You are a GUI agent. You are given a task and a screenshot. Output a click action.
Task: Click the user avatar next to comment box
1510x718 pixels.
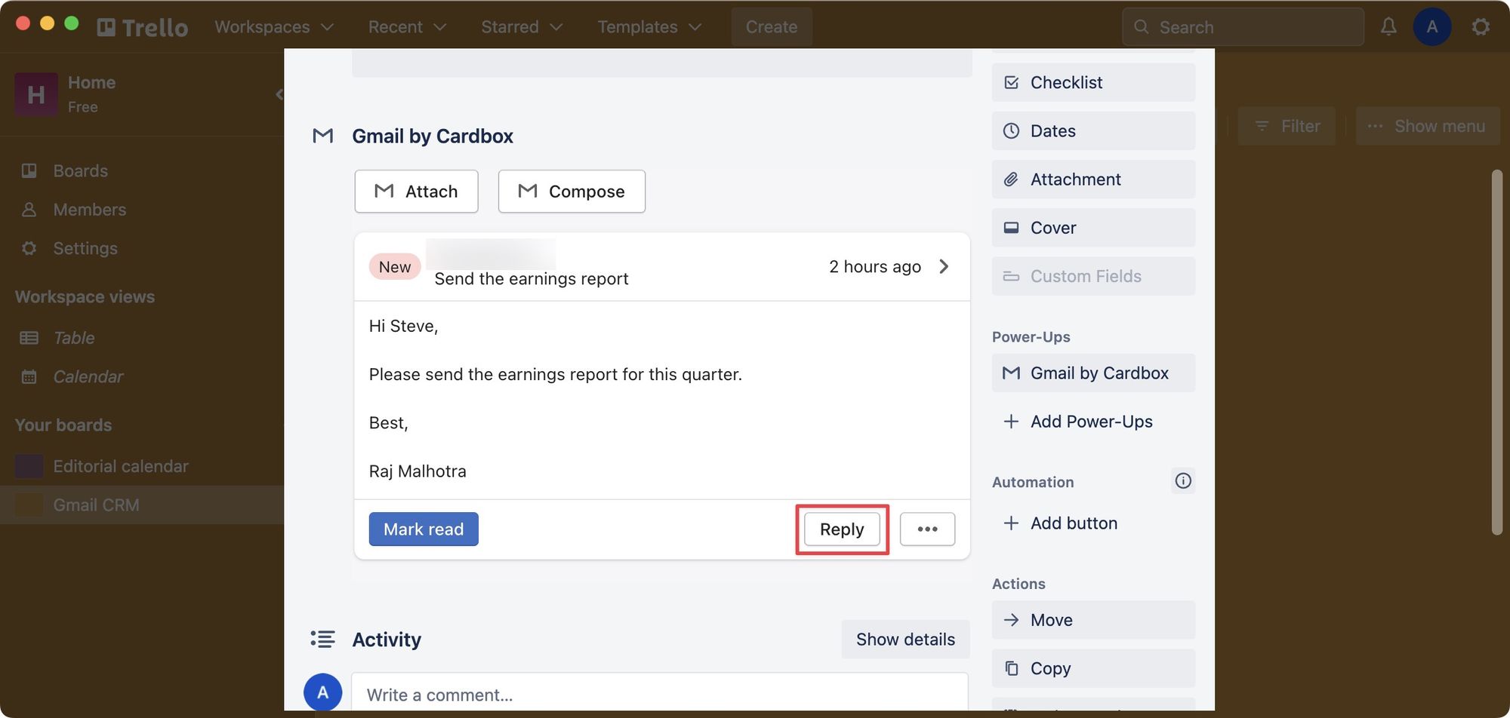322,692
